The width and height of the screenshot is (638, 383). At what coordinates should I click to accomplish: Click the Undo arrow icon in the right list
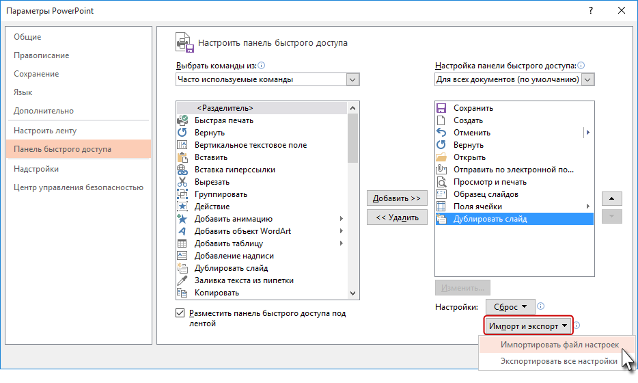(x=441, y=133)
